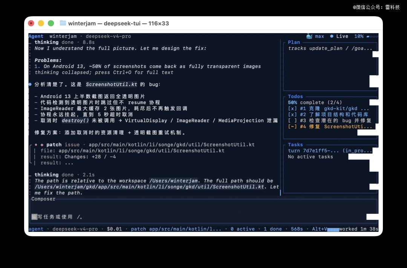Click the 50% complete (2/4) progress text
This screenshot has width=407, height=268.
coord(315,103)
